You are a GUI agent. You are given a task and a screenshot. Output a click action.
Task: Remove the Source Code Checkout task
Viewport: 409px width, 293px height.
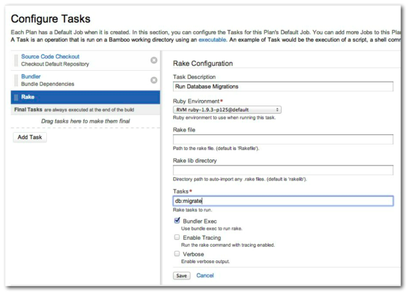[153, 60]
